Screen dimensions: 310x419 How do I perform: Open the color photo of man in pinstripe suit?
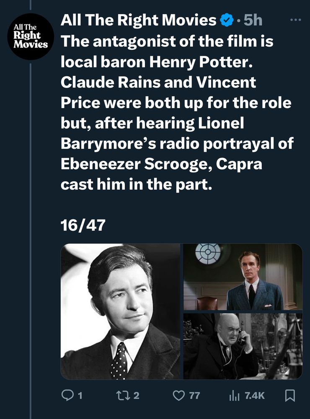[x=243, y=277]
